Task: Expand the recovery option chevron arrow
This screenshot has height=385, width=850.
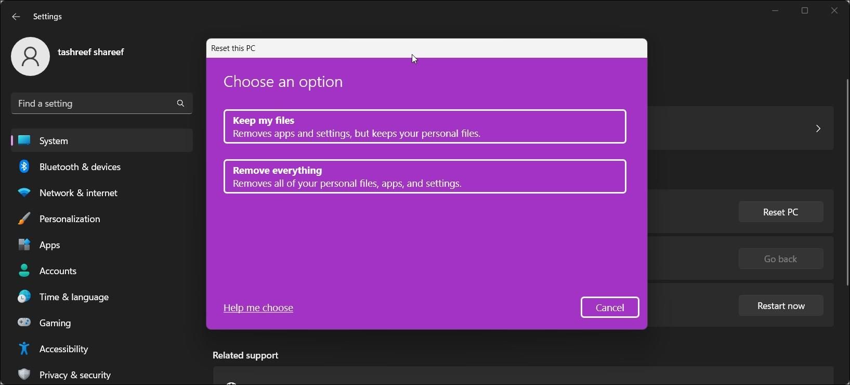Action: (x=818, y=129)
